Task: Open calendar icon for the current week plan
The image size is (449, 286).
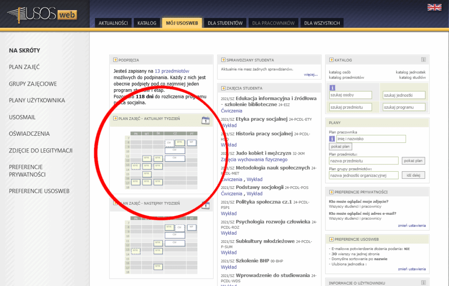Action: pos(206,120)
